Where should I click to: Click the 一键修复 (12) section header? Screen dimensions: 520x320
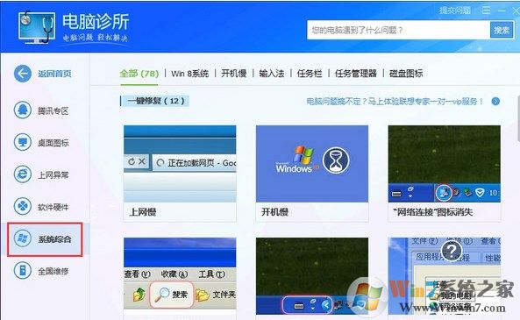[x=155, y=101]
